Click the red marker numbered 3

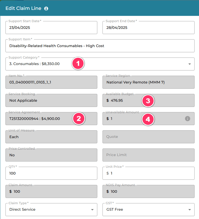pos(148,101)
